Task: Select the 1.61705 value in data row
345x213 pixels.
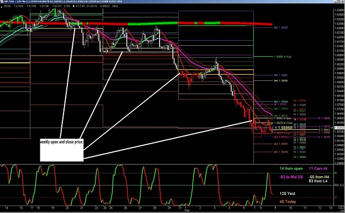Action: tap(31, 6)
